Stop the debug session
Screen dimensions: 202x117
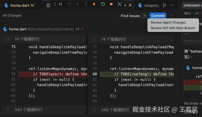(111, 4)
